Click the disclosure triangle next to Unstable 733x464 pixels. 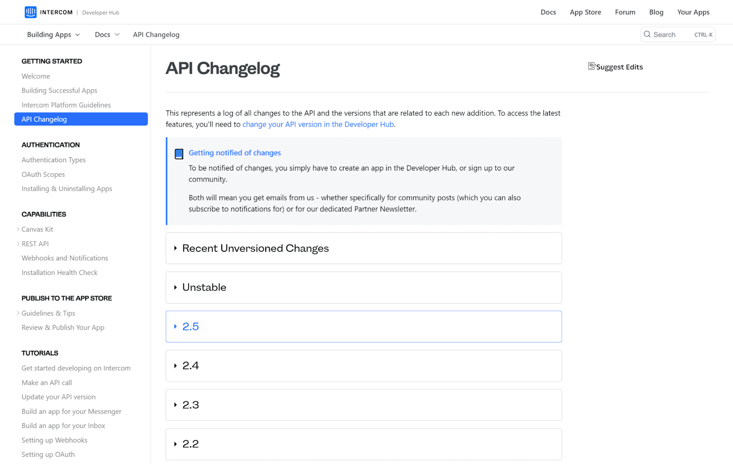point(175,287)
